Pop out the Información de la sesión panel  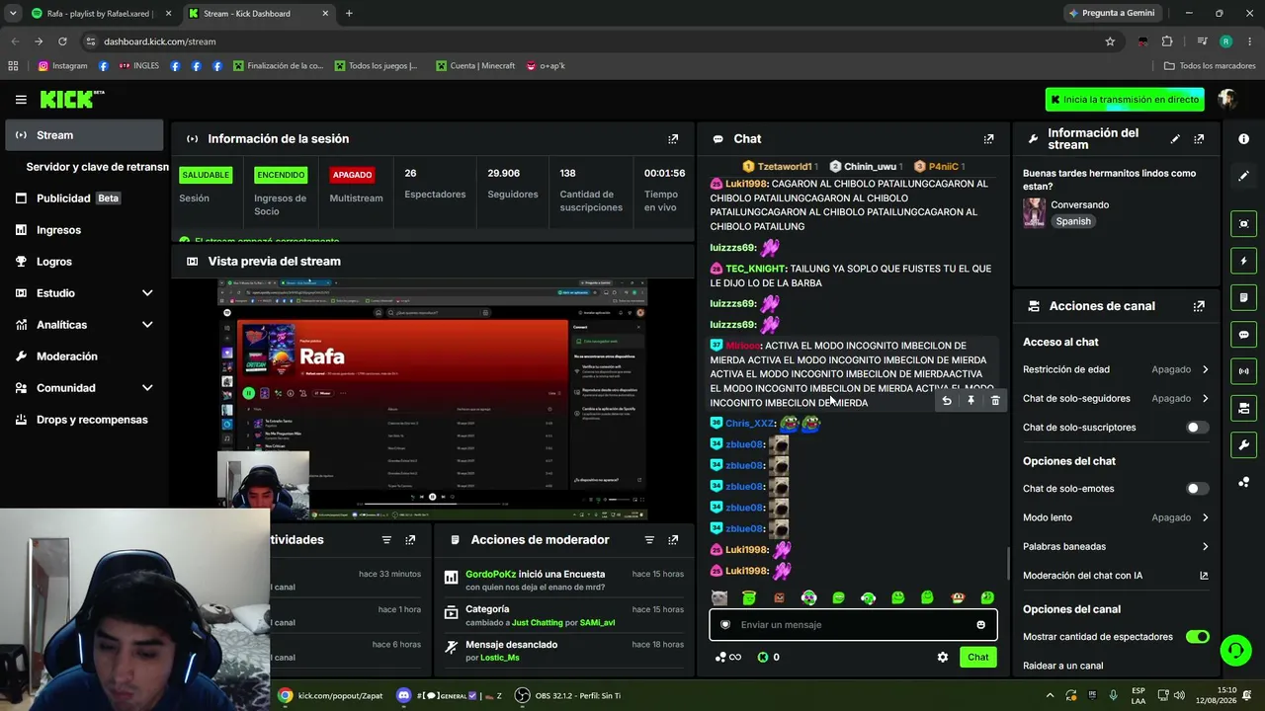[673, 139]
